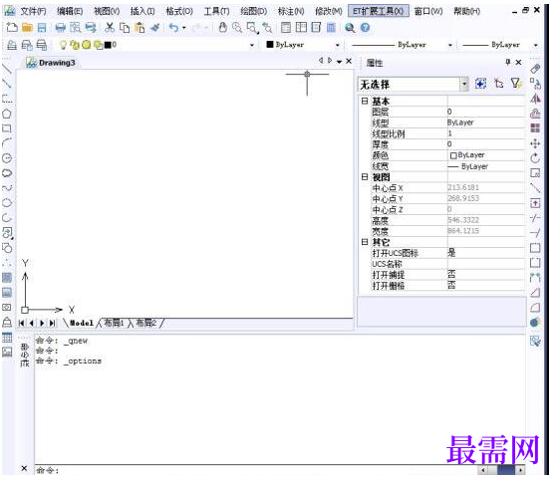The height and width of the screenshot is (481, 558).
Task: Close the Drawing3 document tab
Action: click(x=349, y=61)
